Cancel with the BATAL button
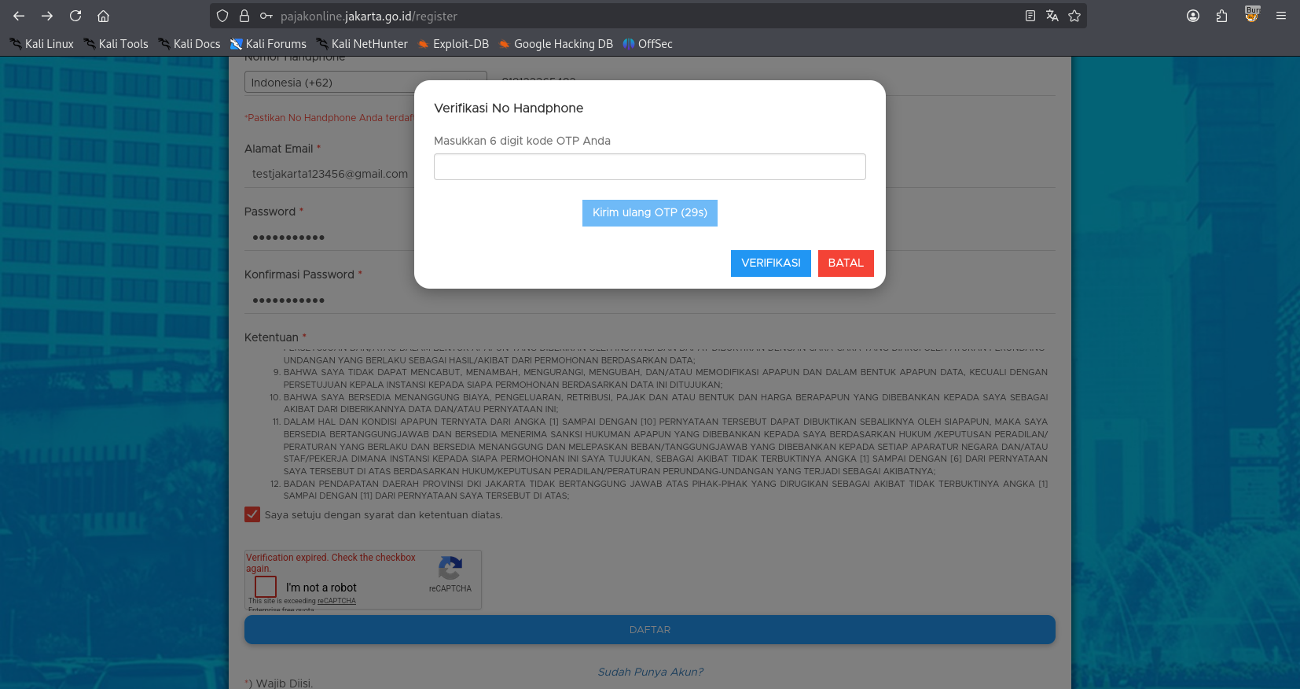 point(846,263)
